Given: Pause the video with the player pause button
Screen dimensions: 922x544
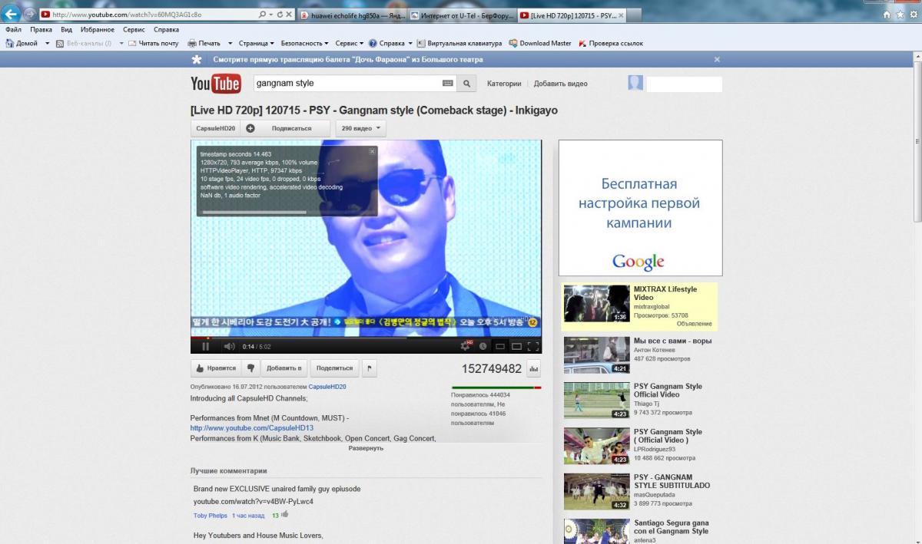Looking at the screenshot, I should point(205,347).
